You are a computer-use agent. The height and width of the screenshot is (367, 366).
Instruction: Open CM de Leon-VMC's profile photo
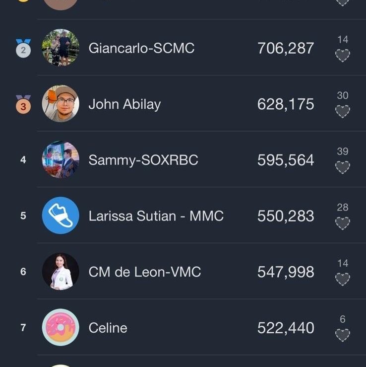tap(61, 272)
